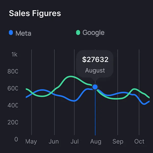Click the 800 value axis label

[x=13, y=71]
